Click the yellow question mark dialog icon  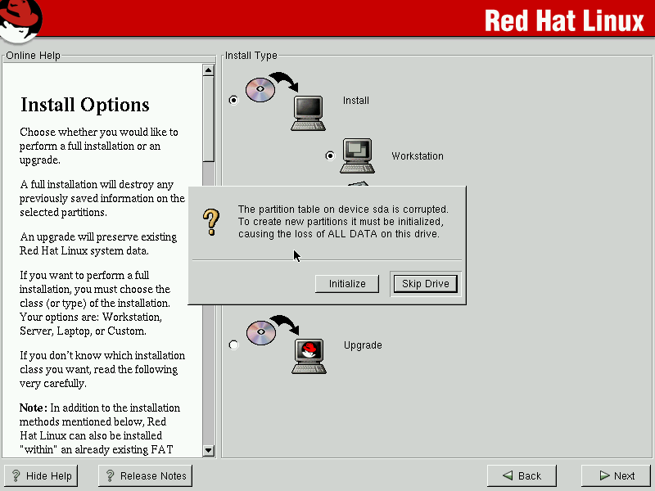click(211, 222)
